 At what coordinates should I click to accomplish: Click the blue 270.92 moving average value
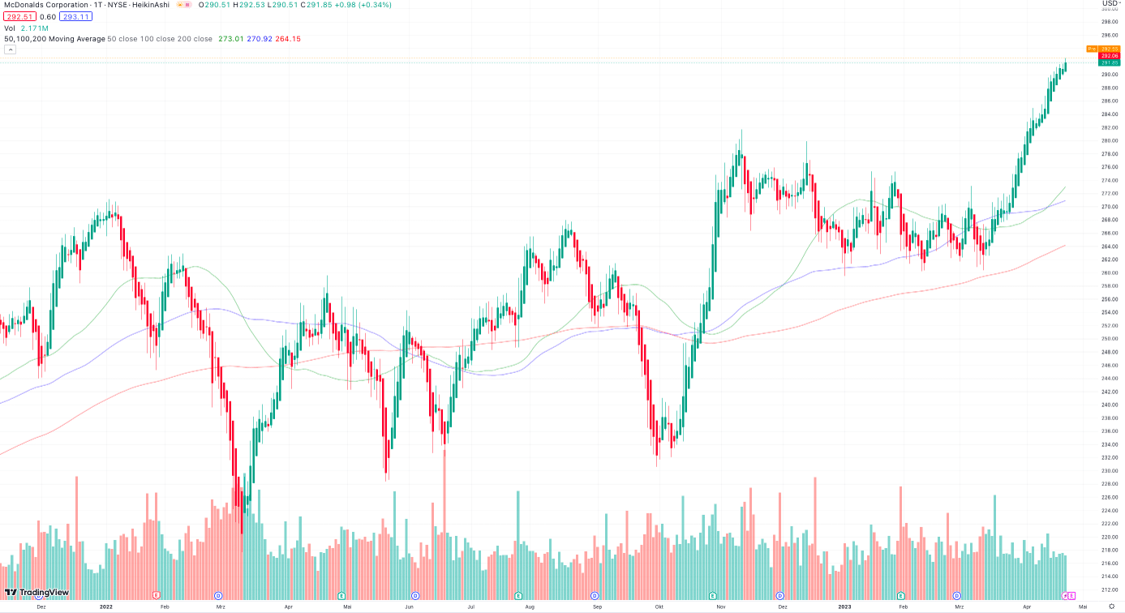260,38
